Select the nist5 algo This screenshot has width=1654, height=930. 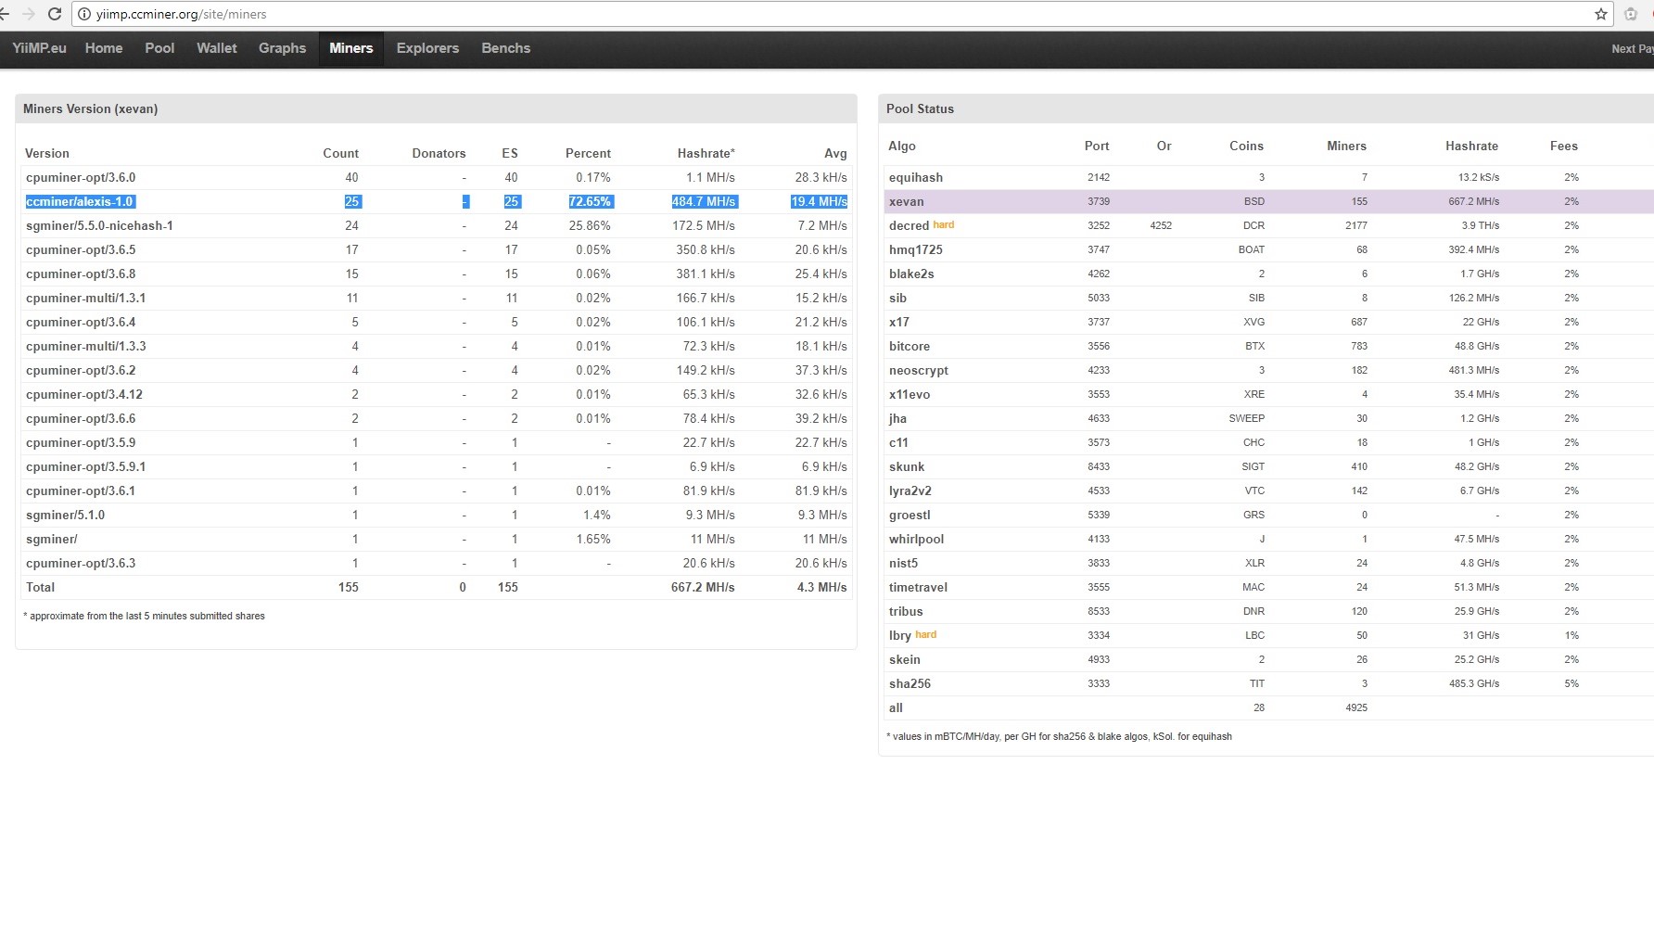[904, 563]
